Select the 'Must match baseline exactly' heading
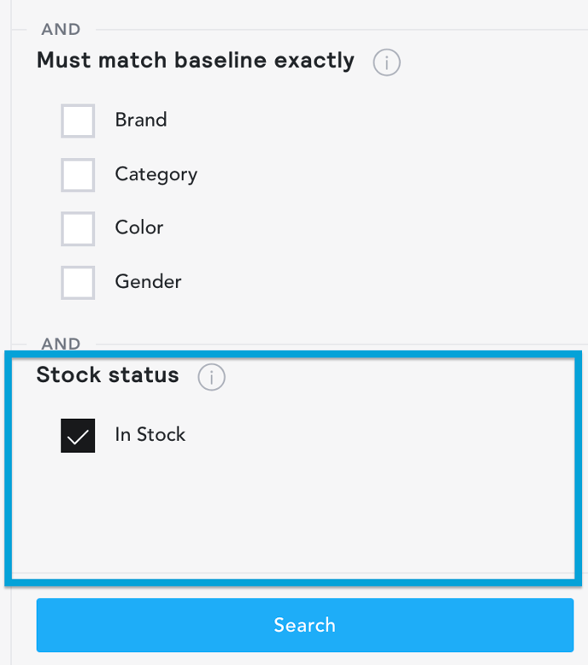The width and height of the screenshot is (588, 665). [196, 60]
